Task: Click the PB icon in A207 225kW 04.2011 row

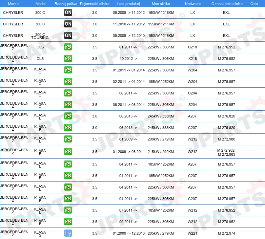Action: pyautogui.click(x=68, y=187)
